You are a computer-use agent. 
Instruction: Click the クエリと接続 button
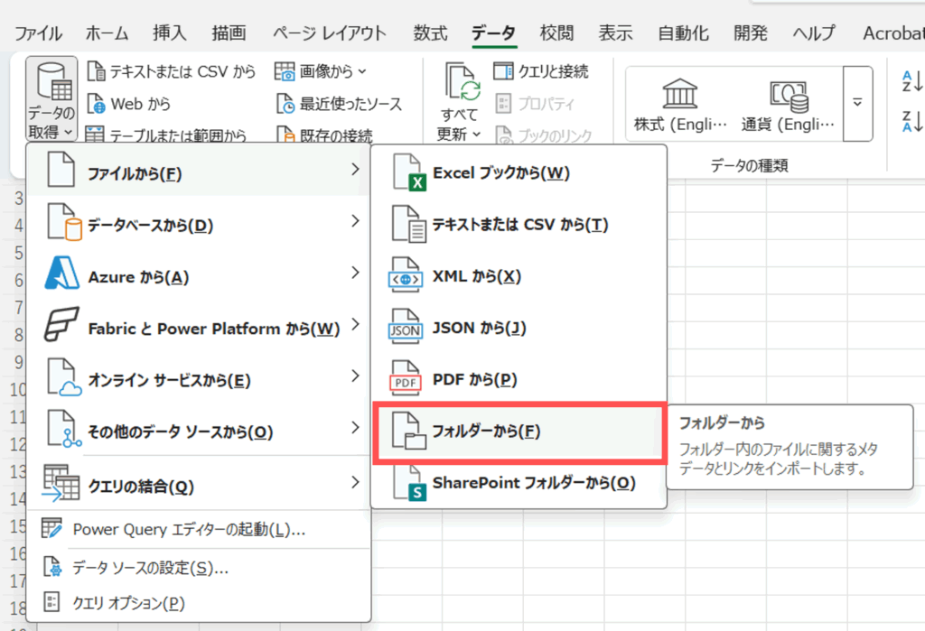(542, 70)
